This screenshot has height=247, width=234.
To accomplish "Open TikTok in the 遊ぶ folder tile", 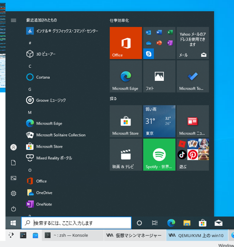I will point(182,155).
